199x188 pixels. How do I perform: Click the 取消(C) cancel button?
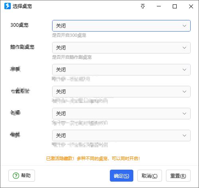[x=150, y=176]
